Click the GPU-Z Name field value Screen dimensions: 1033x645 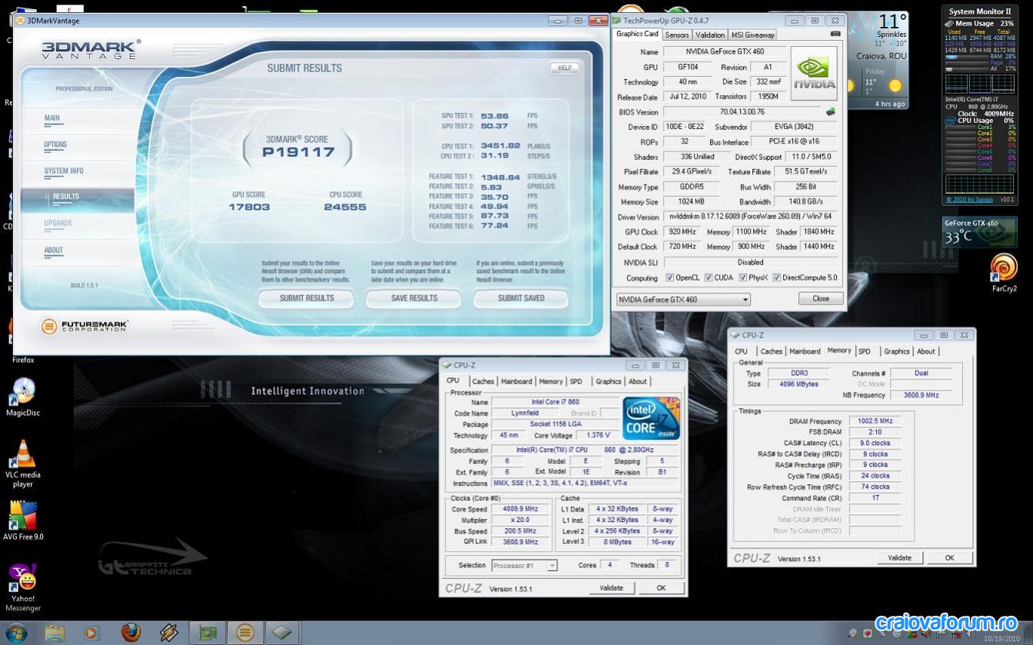point(724,52)
